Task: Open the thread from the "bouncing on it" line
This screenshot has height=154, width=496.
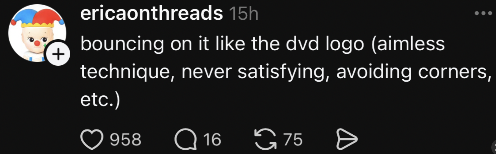Action: click(262, 45)
